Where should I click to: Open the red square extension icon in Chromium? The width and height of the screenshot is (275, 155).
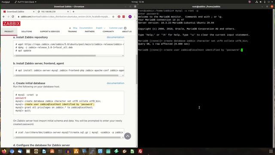tap(124, 16)
